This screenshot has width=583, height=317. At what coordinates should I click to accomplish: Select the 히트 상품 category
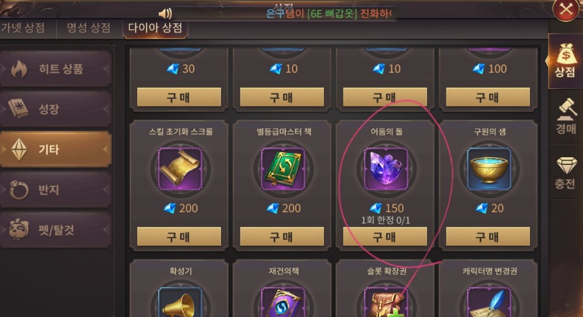[x=56, y=69]
